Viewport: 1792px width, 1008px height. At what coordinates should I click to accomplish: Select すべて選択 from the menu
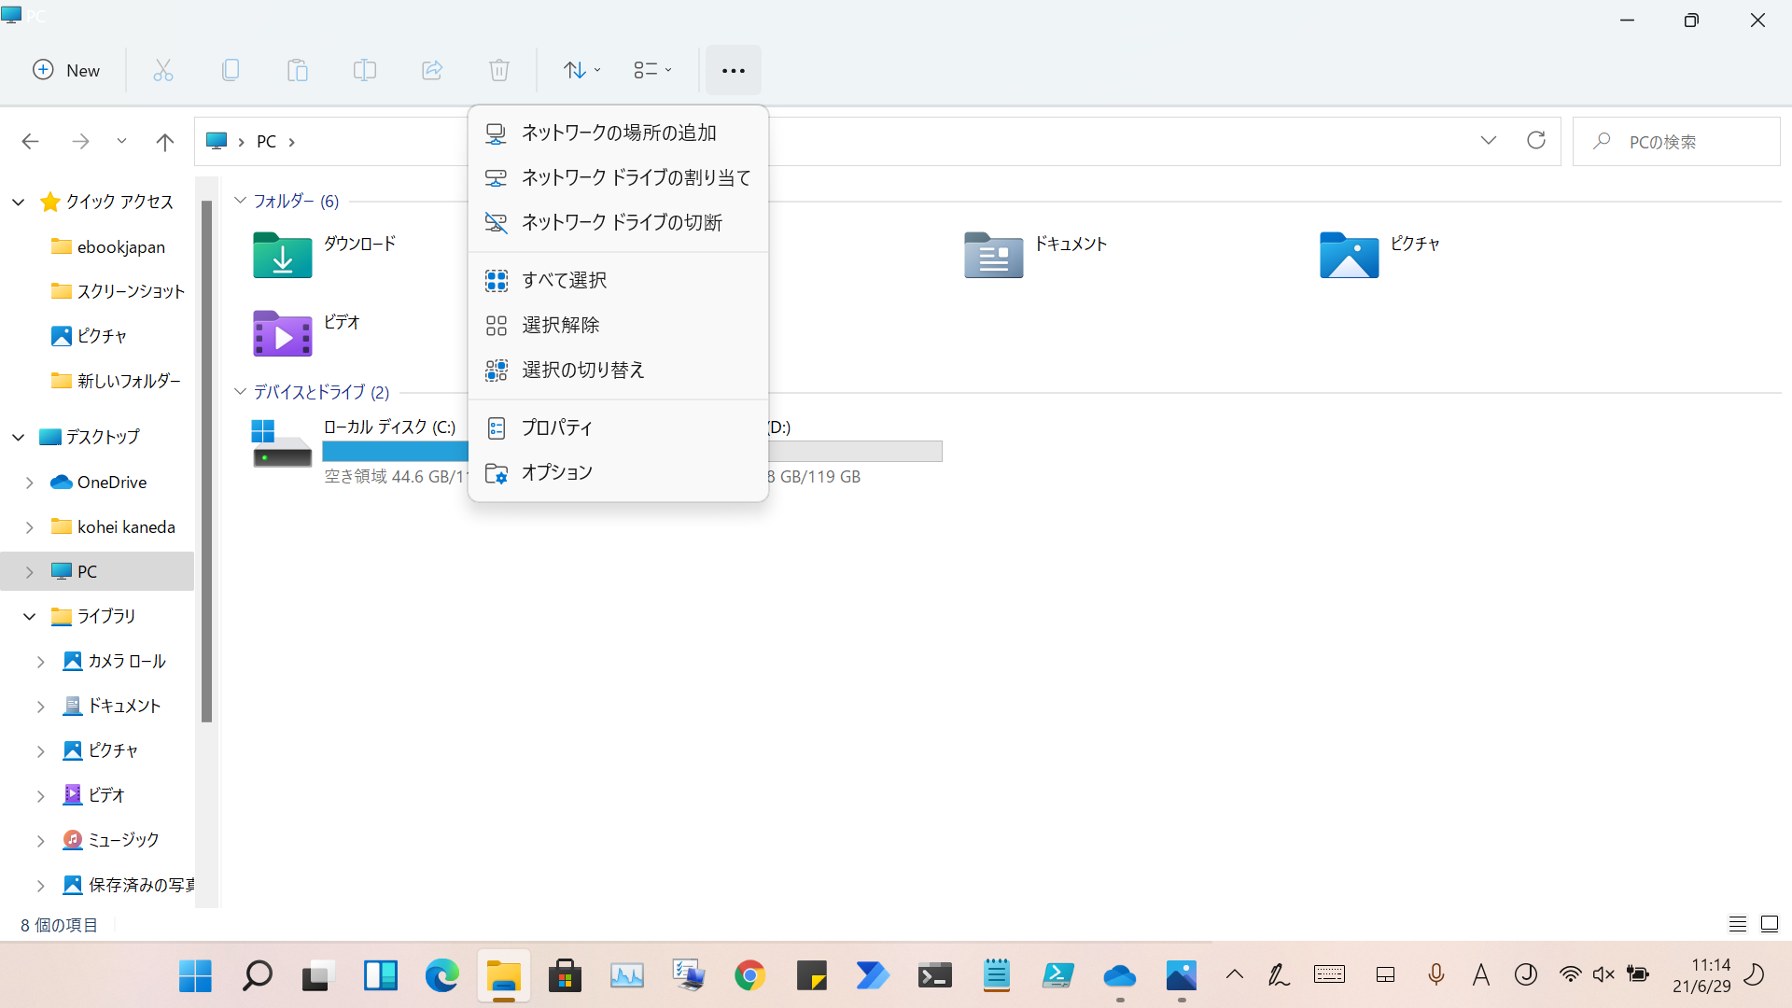(x=564, y=280)
